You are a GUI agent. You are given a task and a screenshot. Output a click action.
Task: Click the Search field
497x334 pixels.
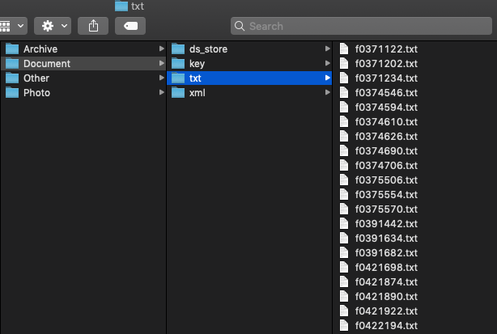[361, 26]
